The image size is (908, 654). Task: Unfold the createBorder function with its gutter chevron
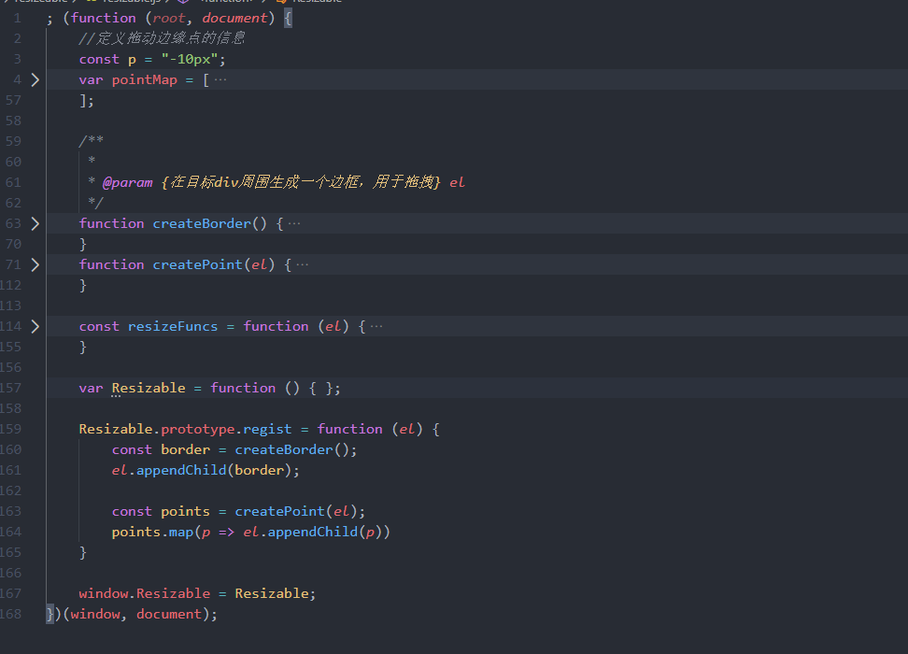(x=35, y=223)
